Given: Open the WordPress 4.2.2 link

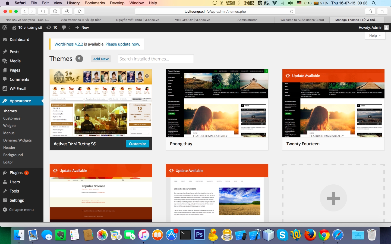Looking at the screenshot, I should pyautogui.click(x=69, y=44).
